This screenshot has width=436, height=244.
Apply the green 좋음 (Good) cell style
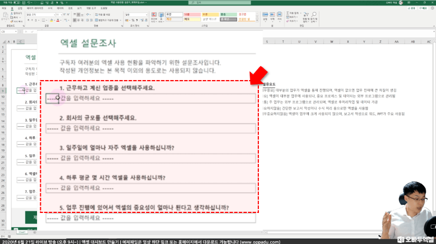(228, 14)
